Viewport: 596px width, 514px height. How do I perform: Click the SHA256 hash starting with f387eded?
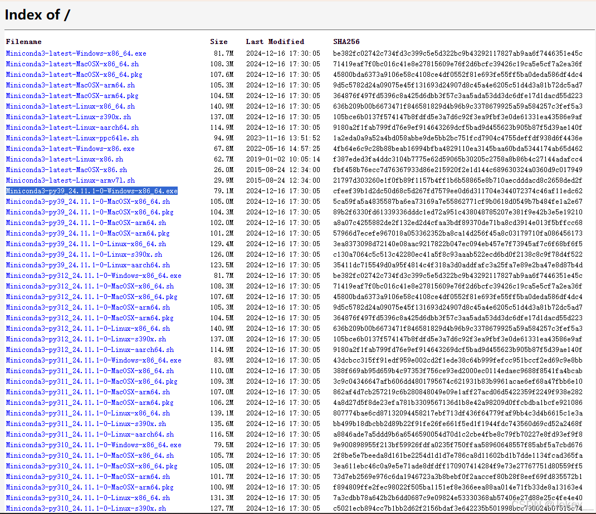(x=458, y=159)
